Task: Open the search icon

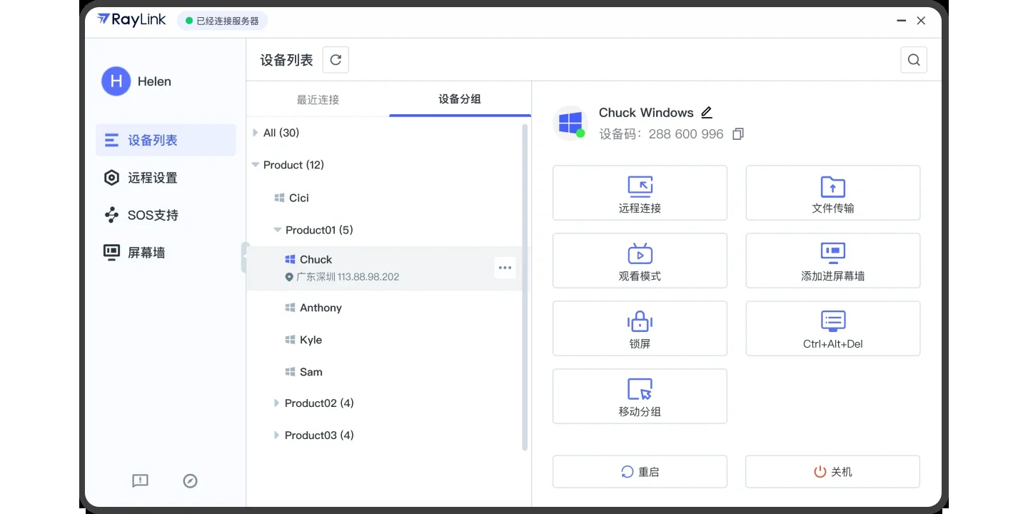Action: point(914,60)
